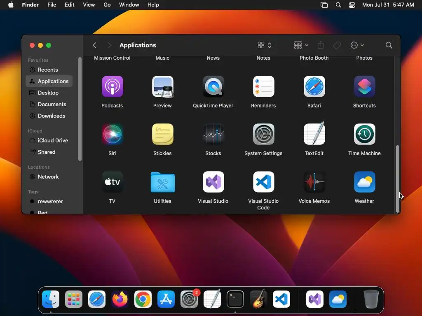Open Launchpad from the Dock
This screenshot has height=316, width=422.
pyautogui.click(x=74, y=299)
